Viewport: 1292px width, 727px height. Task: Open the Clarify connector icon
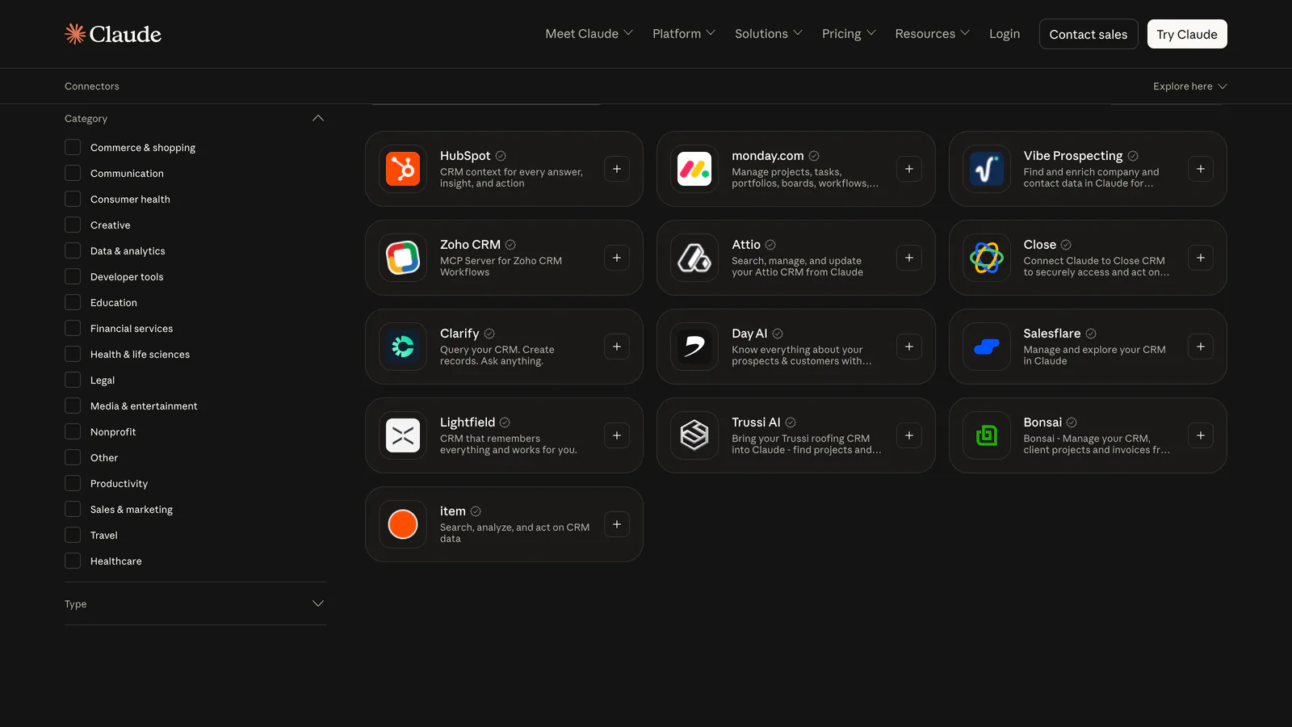pyautogui.click(x=403, y=347)
